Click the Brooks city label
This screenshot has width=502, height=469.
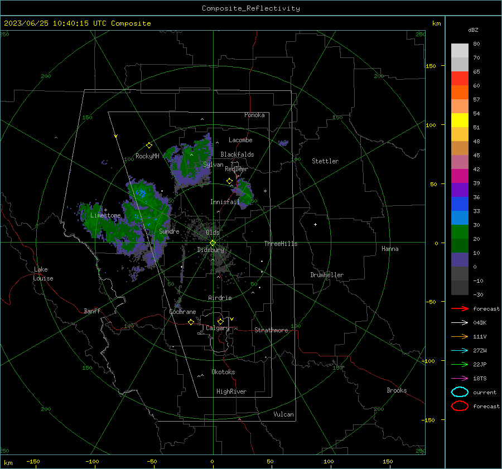pos(397,390)
